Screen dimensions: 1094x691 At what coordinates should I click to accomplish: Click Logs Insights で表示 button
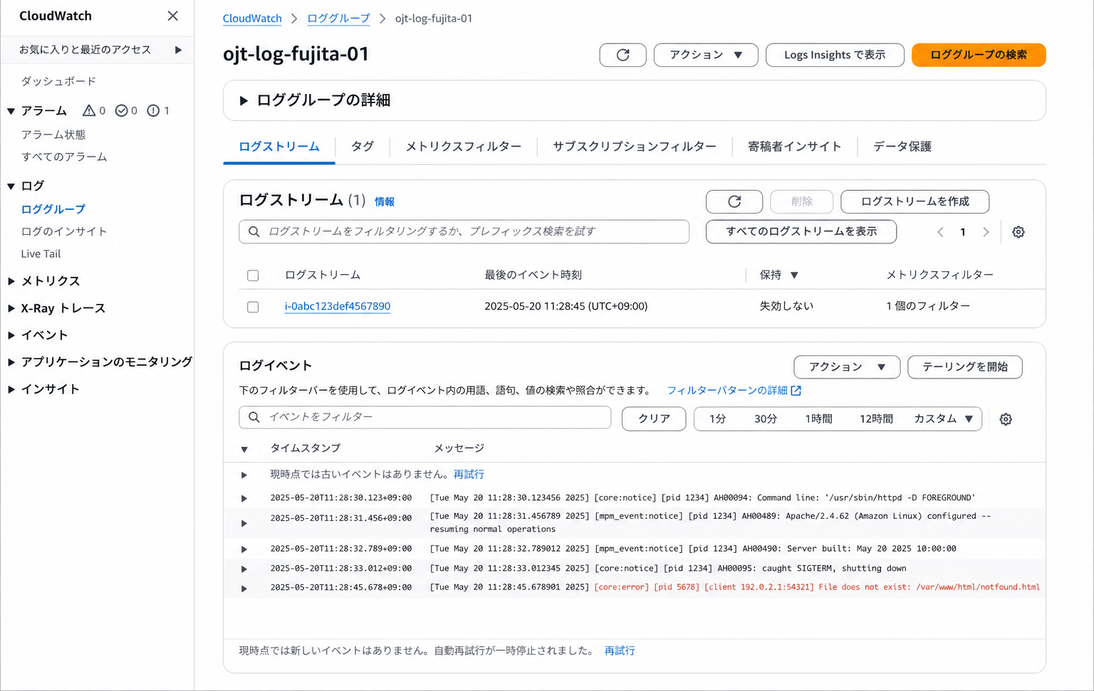[x=835, y=55]
